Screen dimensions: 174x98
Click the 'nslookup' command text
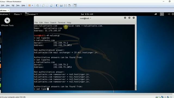tap(54, 36)
